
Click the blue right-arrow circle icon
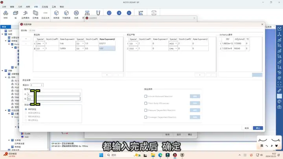(x=119, y=13)
